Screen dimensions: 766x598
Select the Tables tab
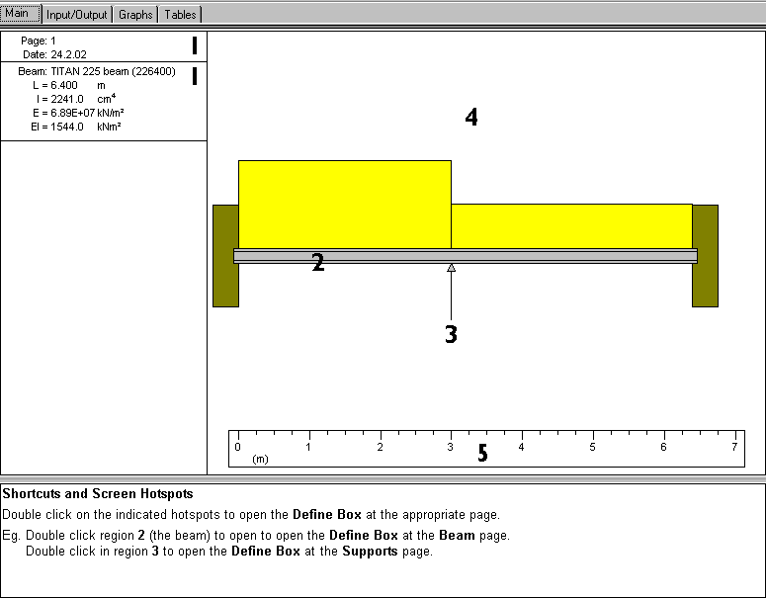tap(180, 15)
